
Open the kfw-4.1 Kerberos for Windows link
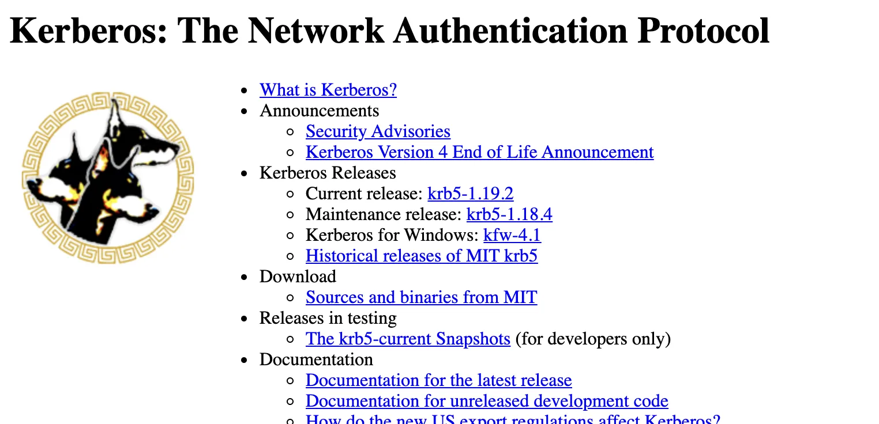[x=512, y=235]
